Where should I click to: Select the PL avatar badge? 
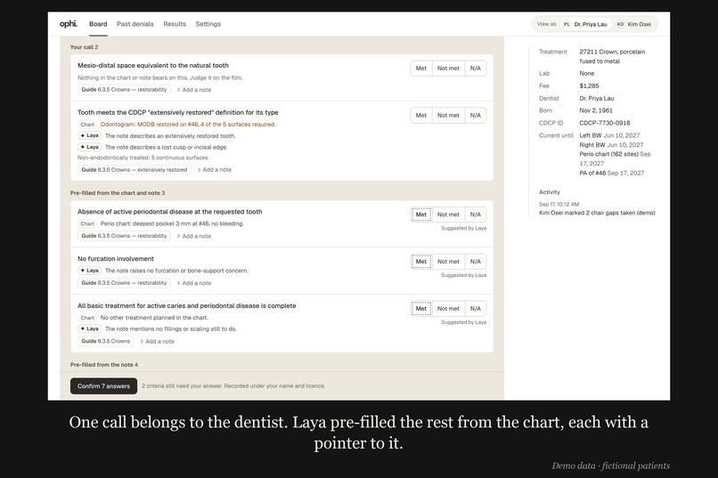567,24
